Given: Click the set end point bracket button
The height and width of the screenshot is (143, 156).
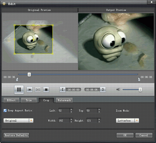Looking at the screenshot, I should pyautogui.click(x=103, y=90).
